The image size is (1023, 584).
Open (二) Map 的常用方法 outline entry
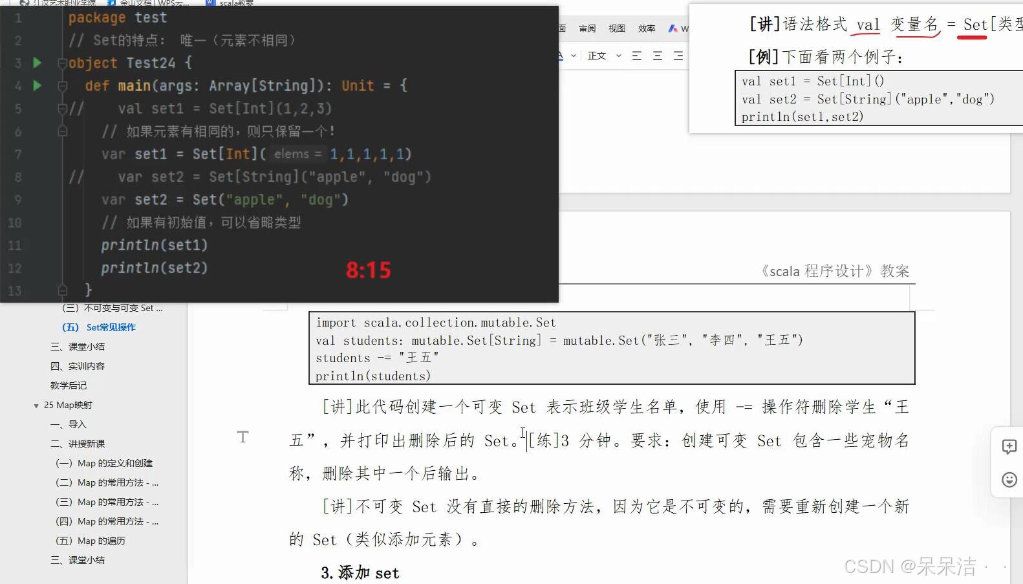click(x=107, y=482)
